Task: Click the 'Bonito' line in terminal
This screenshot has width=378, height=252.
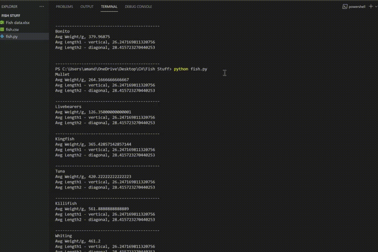Action: point(62,31)
